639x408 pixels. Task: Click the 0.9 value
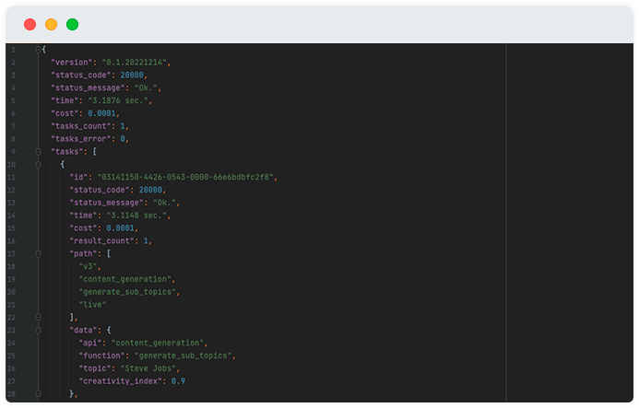coord(179,381)
